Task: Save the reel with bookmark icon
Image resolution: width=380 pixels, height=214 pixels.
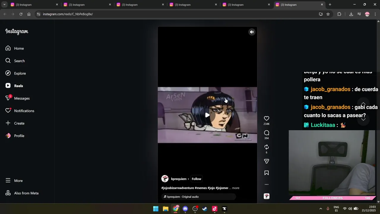Action: click(x=267, y=173)
